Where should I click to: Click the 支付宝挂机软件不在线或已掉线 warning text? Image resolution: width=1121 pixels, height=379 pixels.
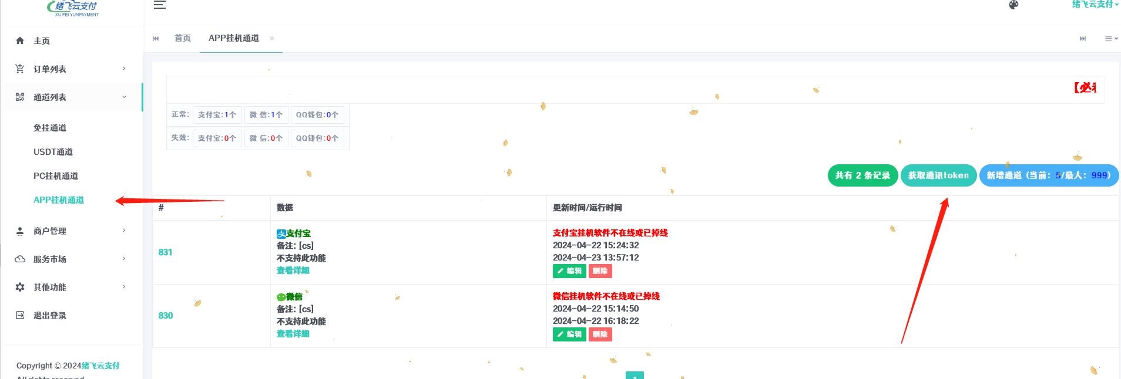[610, 233]
